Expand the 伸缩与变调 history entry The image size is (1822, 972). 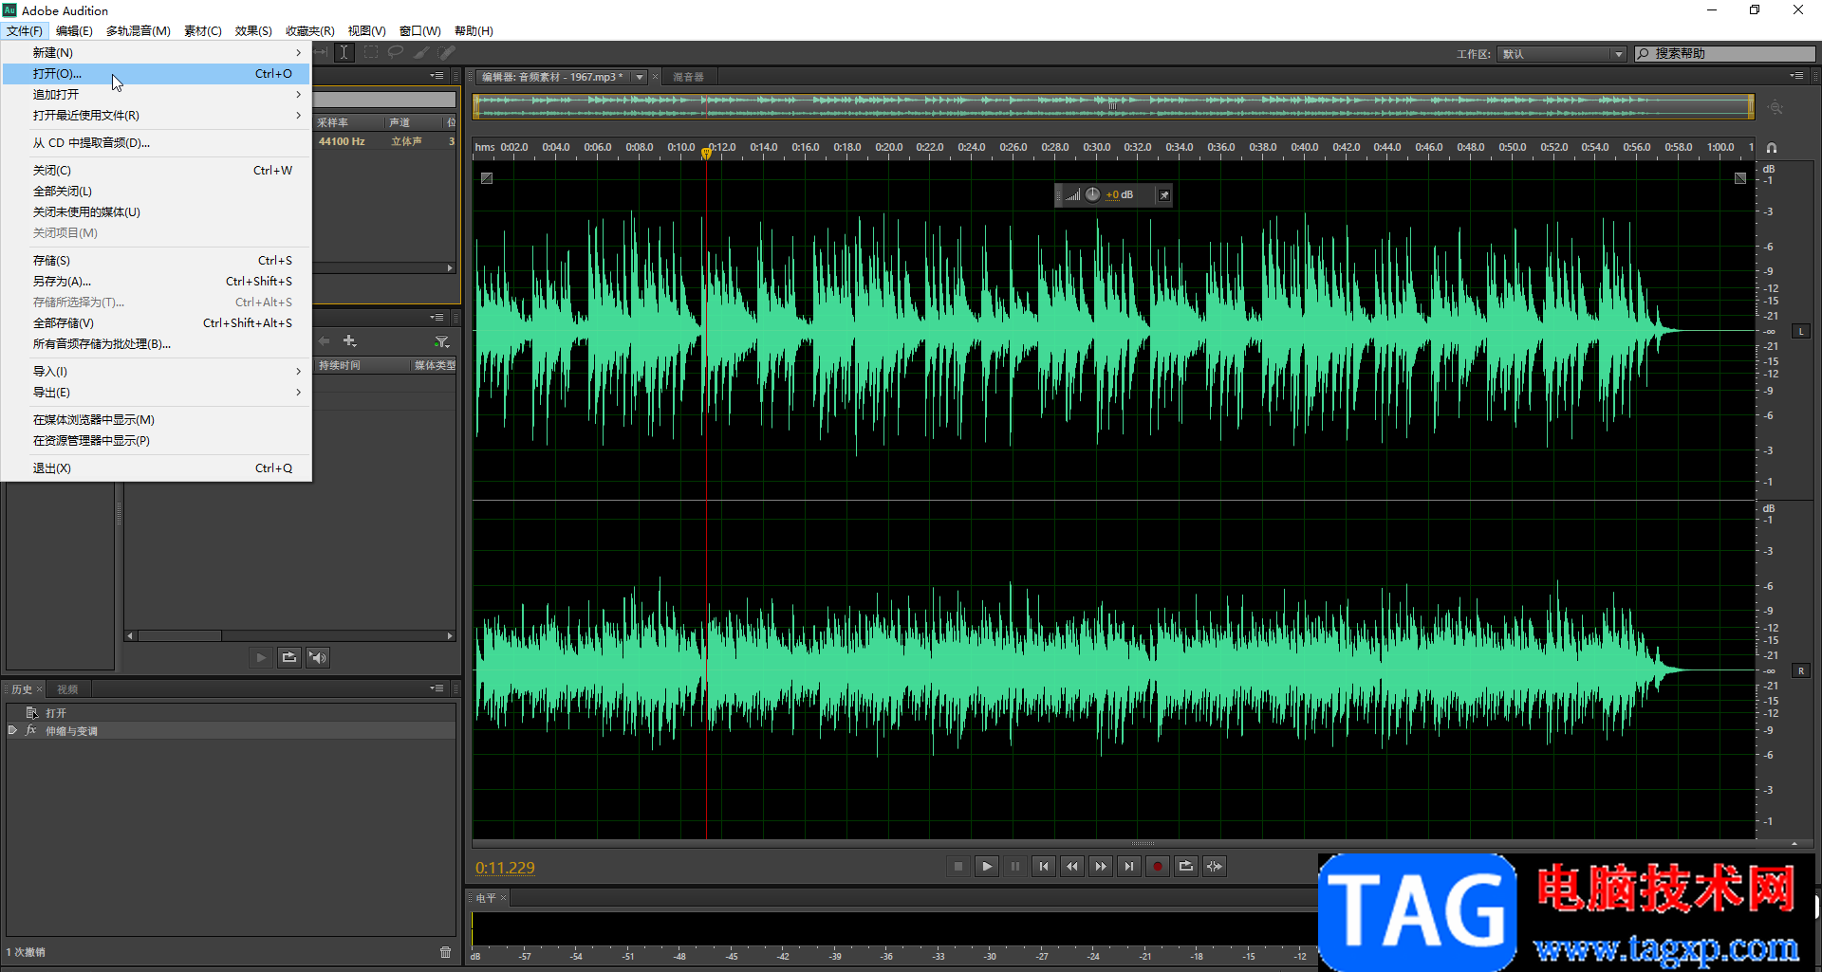(12, 730)
